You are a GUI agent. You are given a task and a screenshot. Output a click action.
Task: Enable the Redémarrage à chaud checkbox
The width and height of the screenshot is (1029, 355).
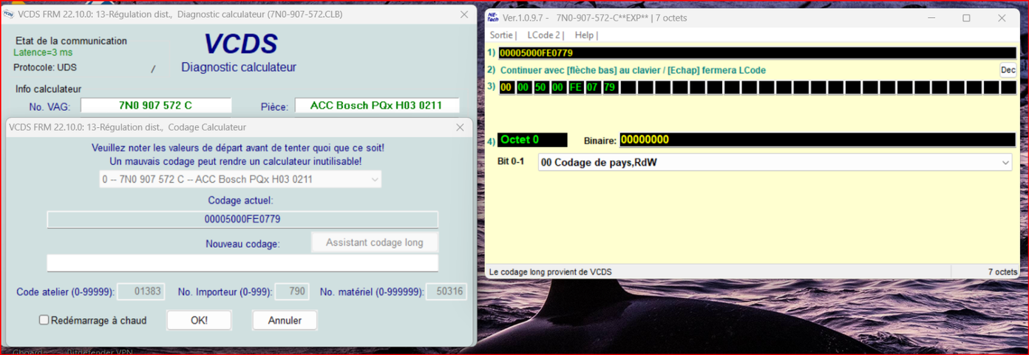tap(44, 320)
